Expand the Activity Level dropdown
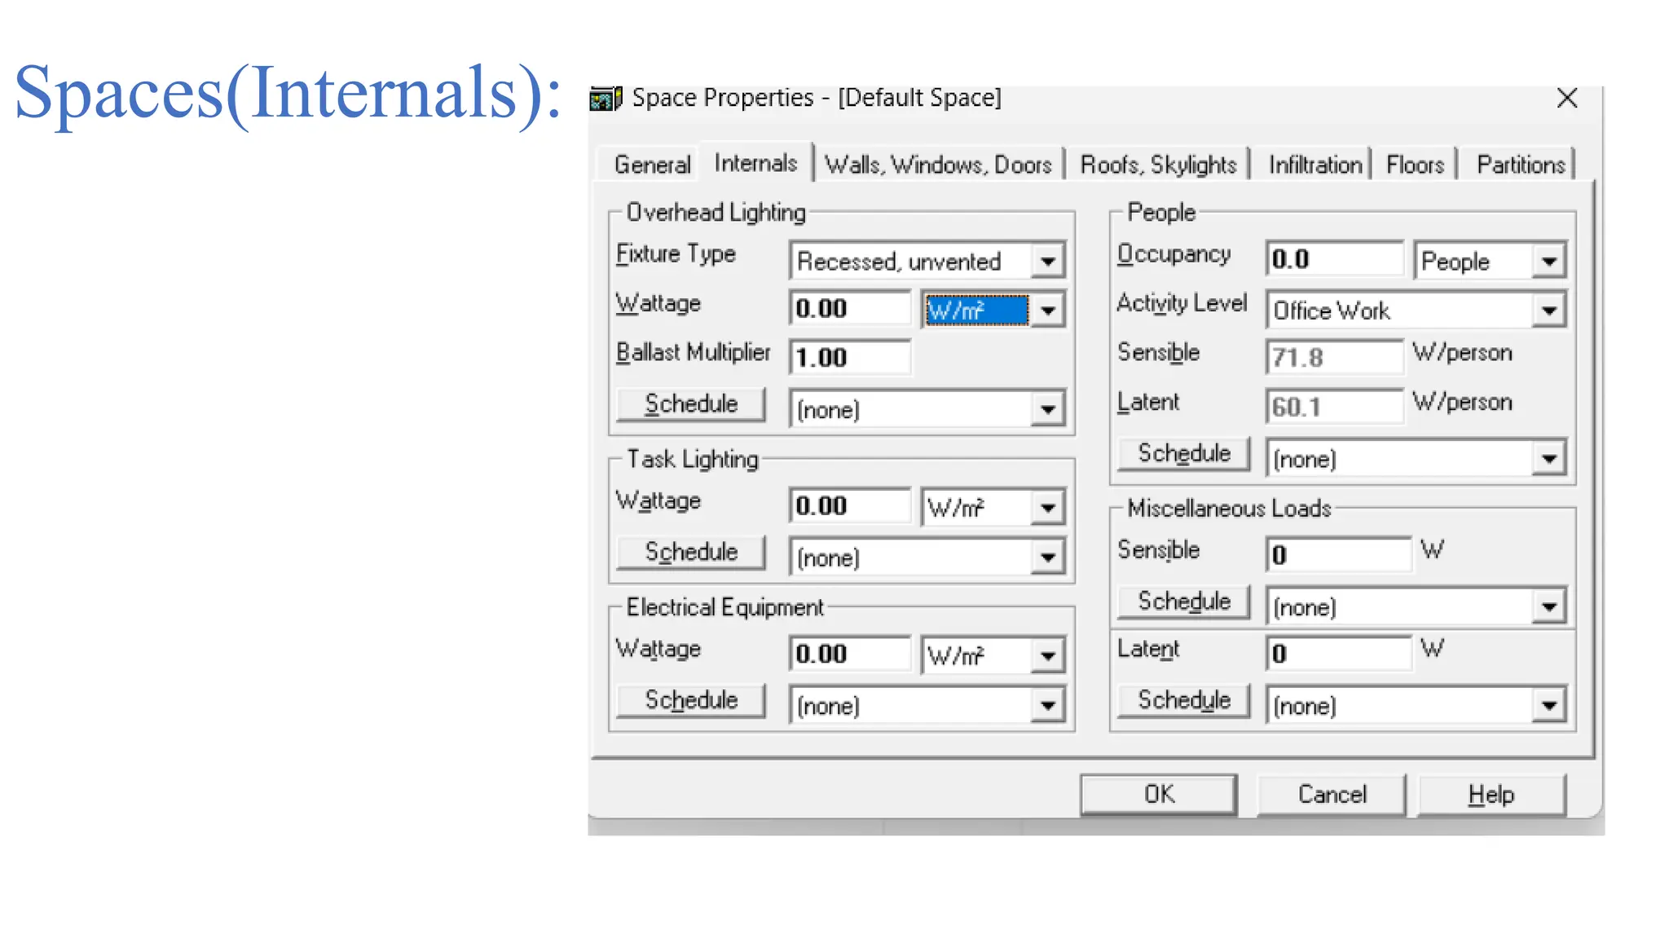Screen dimensions: 1669x939 pos(1548,311)
